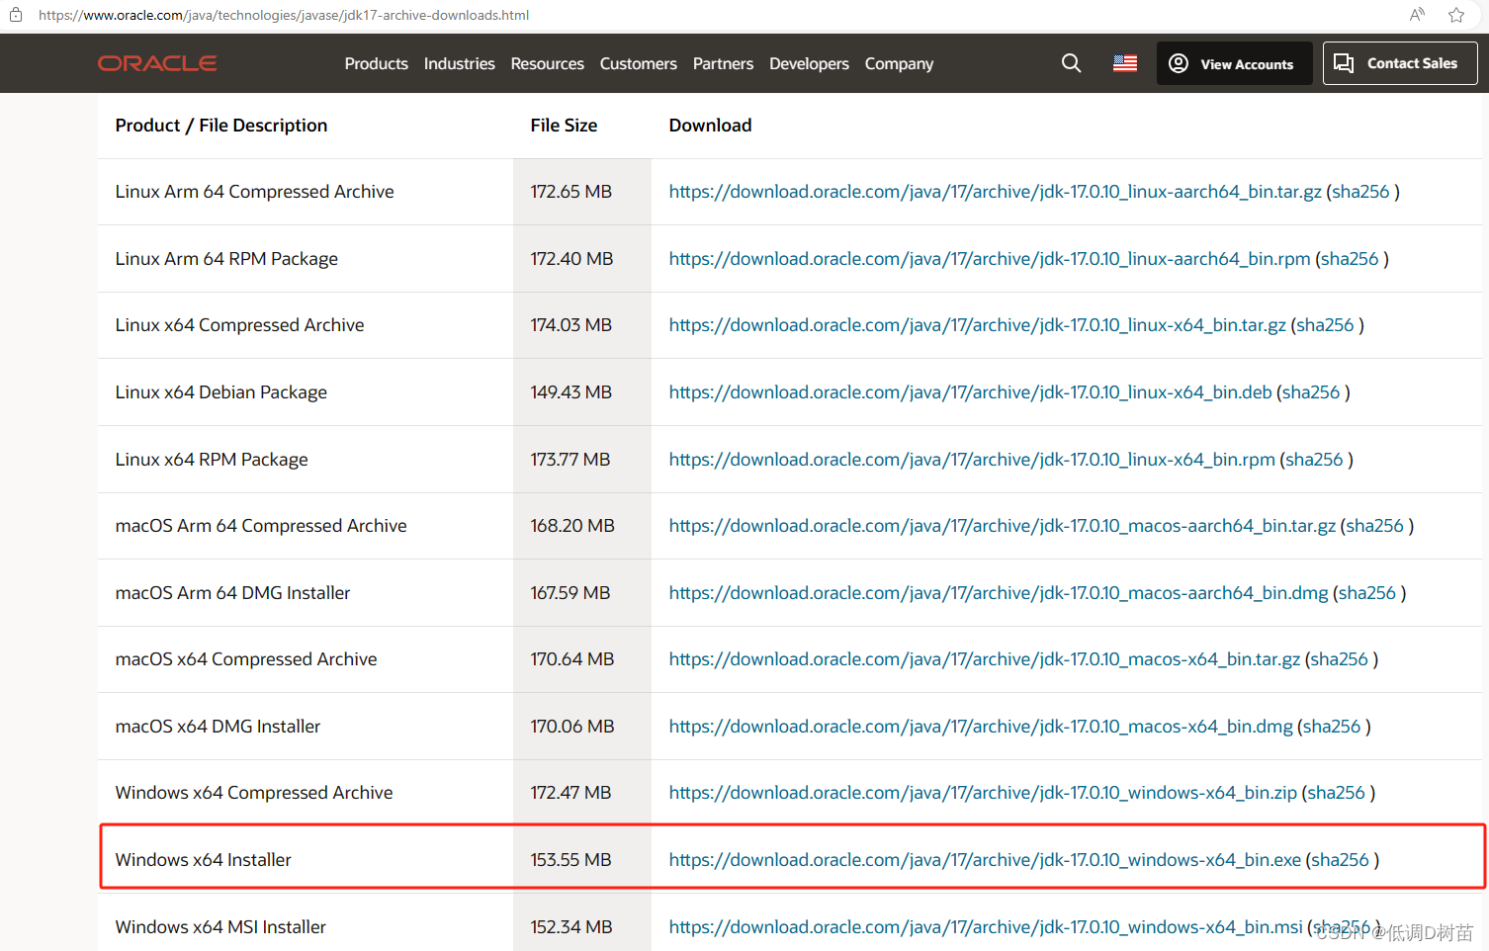
Task: Download jdk-17.0.10_macos-x64_bin.tar.gz link
Action: [985, 659]
